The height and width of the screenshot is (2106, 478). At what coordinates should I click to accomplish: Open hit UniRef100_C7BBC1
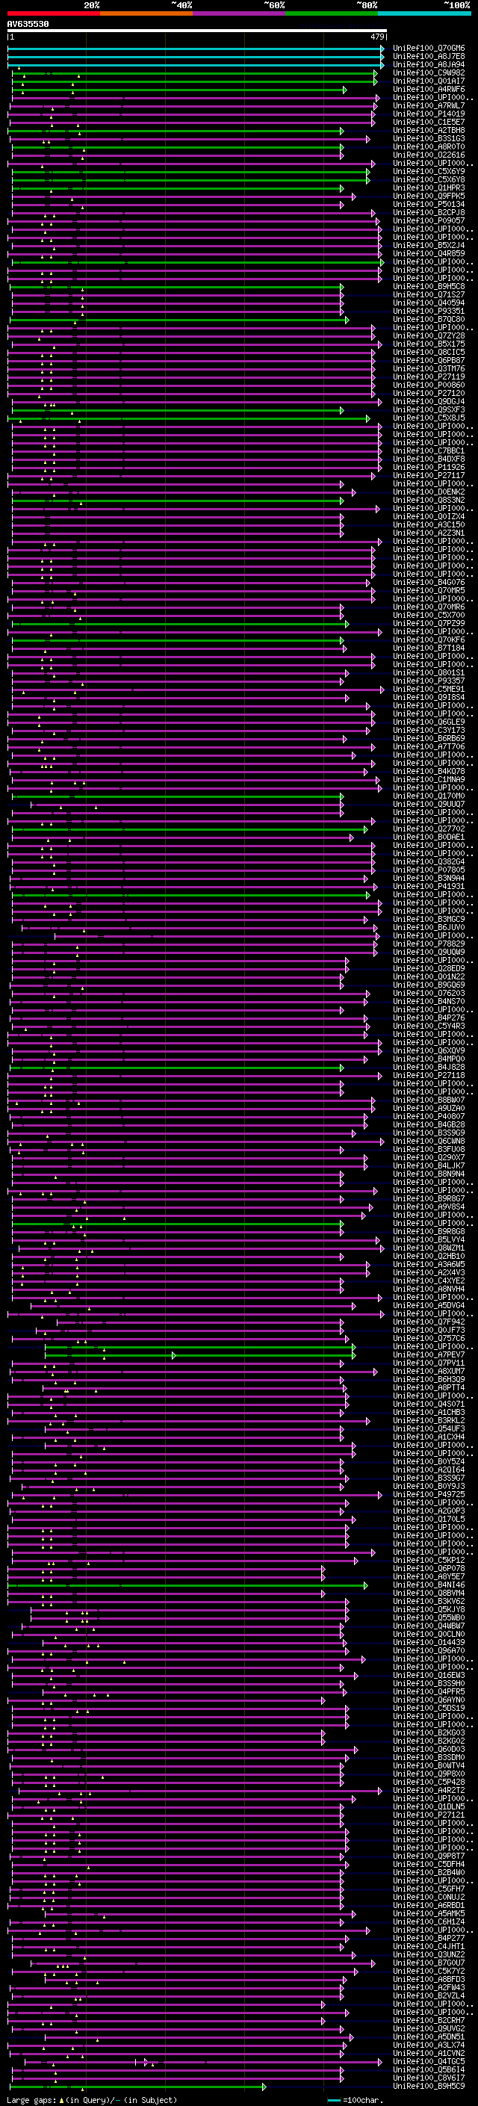[x=429, y=451]
